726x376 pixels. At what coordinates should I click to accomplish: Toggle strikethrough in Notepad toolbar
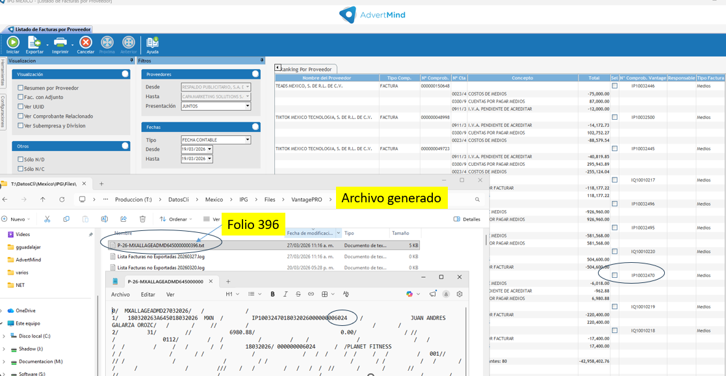pyautogui.click(x=298, y=294)
